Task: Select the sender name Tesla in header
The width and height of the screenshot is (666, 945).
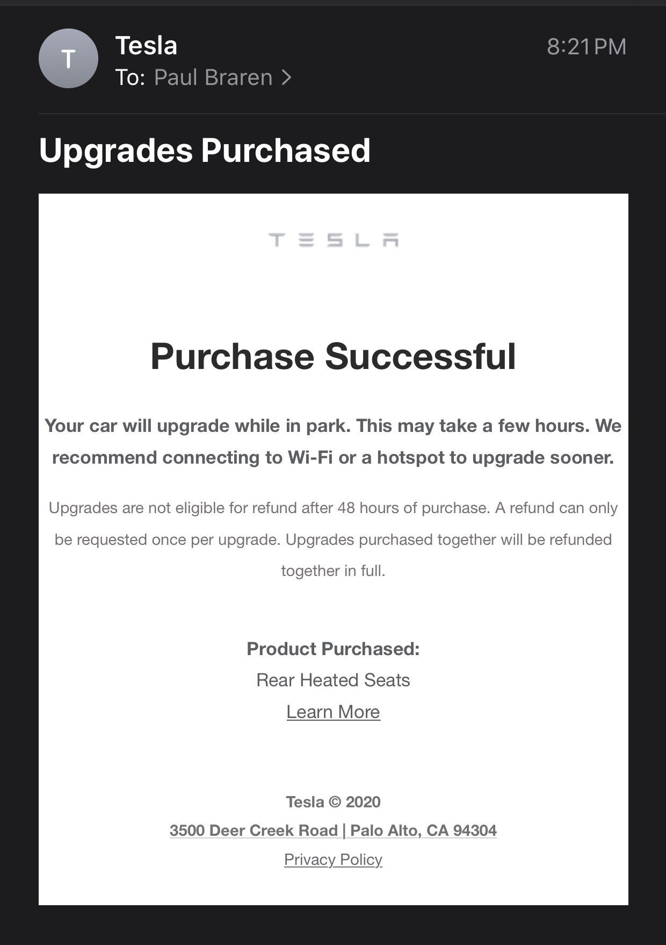Action: (146, 46)
